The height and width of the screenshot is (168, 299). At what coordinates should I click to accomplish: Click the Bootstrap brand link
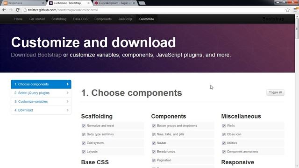tap(273, 19)
